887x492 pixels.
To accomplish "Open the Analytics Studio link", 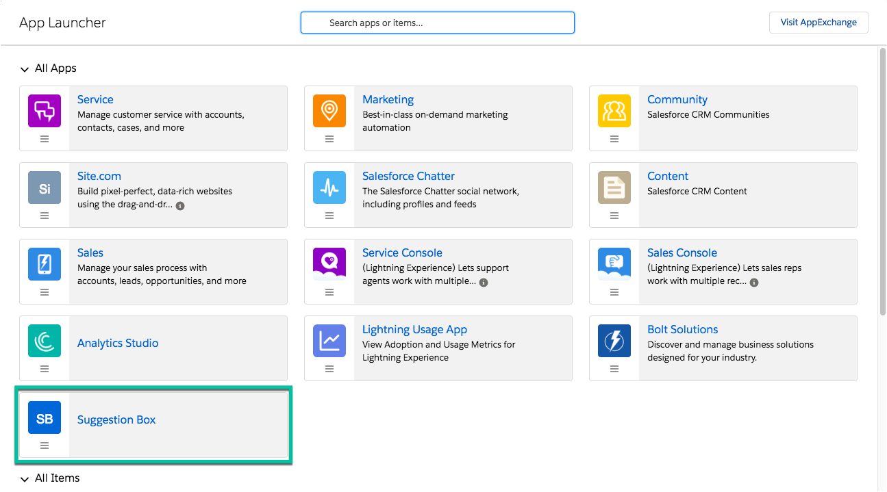I will point(118,343).
